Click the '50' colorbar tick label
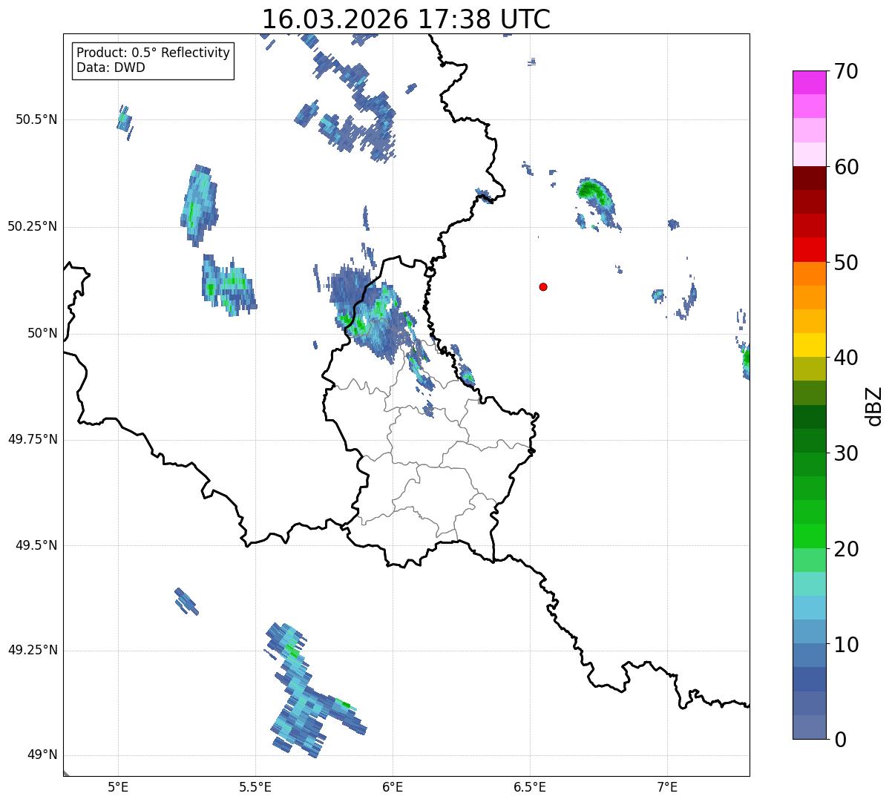Viewport: 892px width, 802px height. 846,263
